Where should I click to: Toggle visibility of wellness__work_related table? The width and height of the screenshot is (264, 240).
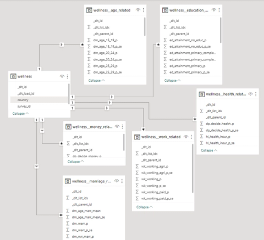(x=186, y=137)
